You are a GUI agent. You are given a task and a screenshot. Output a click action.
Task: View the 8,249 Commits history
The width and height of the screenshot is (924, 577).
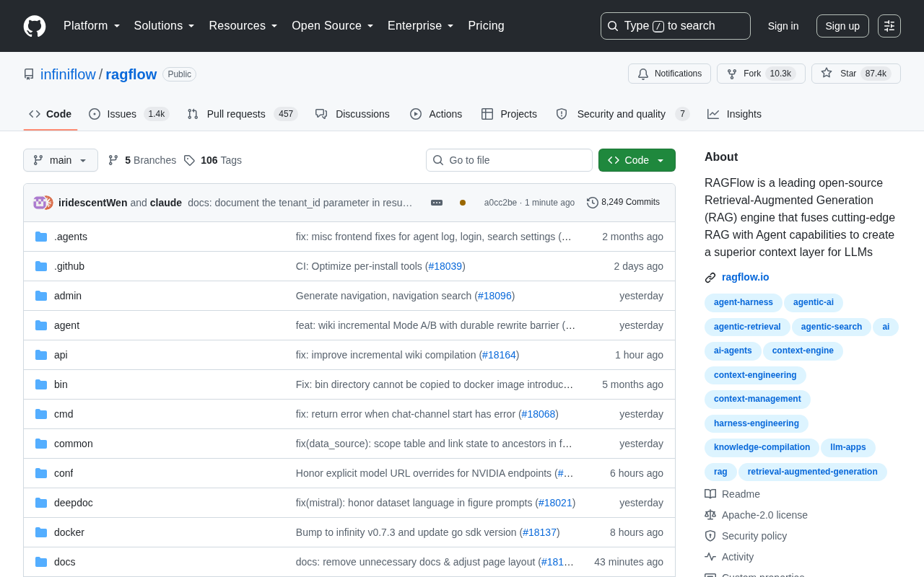coord(624,203)
